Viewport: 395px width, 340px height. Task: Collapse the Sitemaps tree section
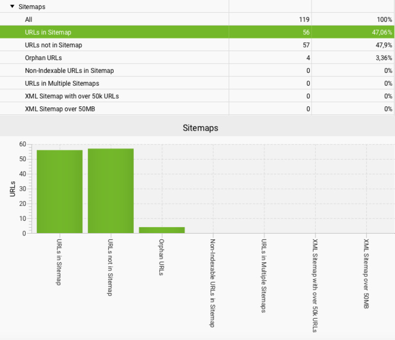[12, 7]
